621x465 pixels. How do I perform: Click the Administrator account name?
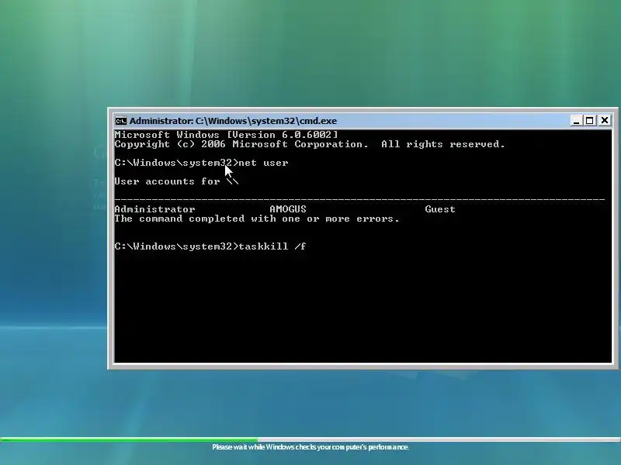[x=154, y=209]
